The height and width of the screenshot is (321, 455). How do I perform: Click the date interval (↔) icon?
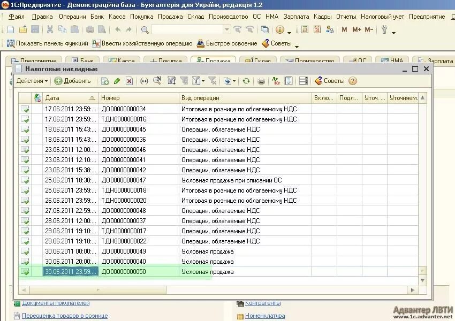[144, 81]
